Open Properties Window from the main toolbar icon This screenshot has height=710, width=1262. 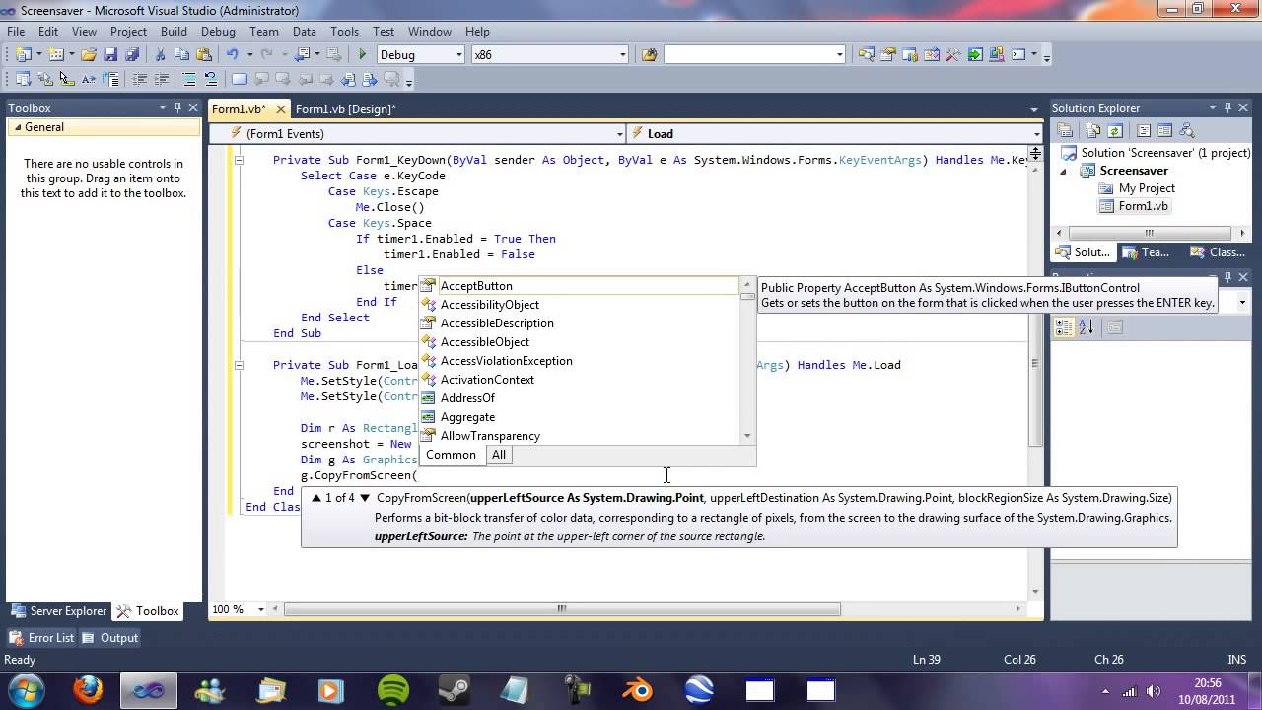(888, 54)
